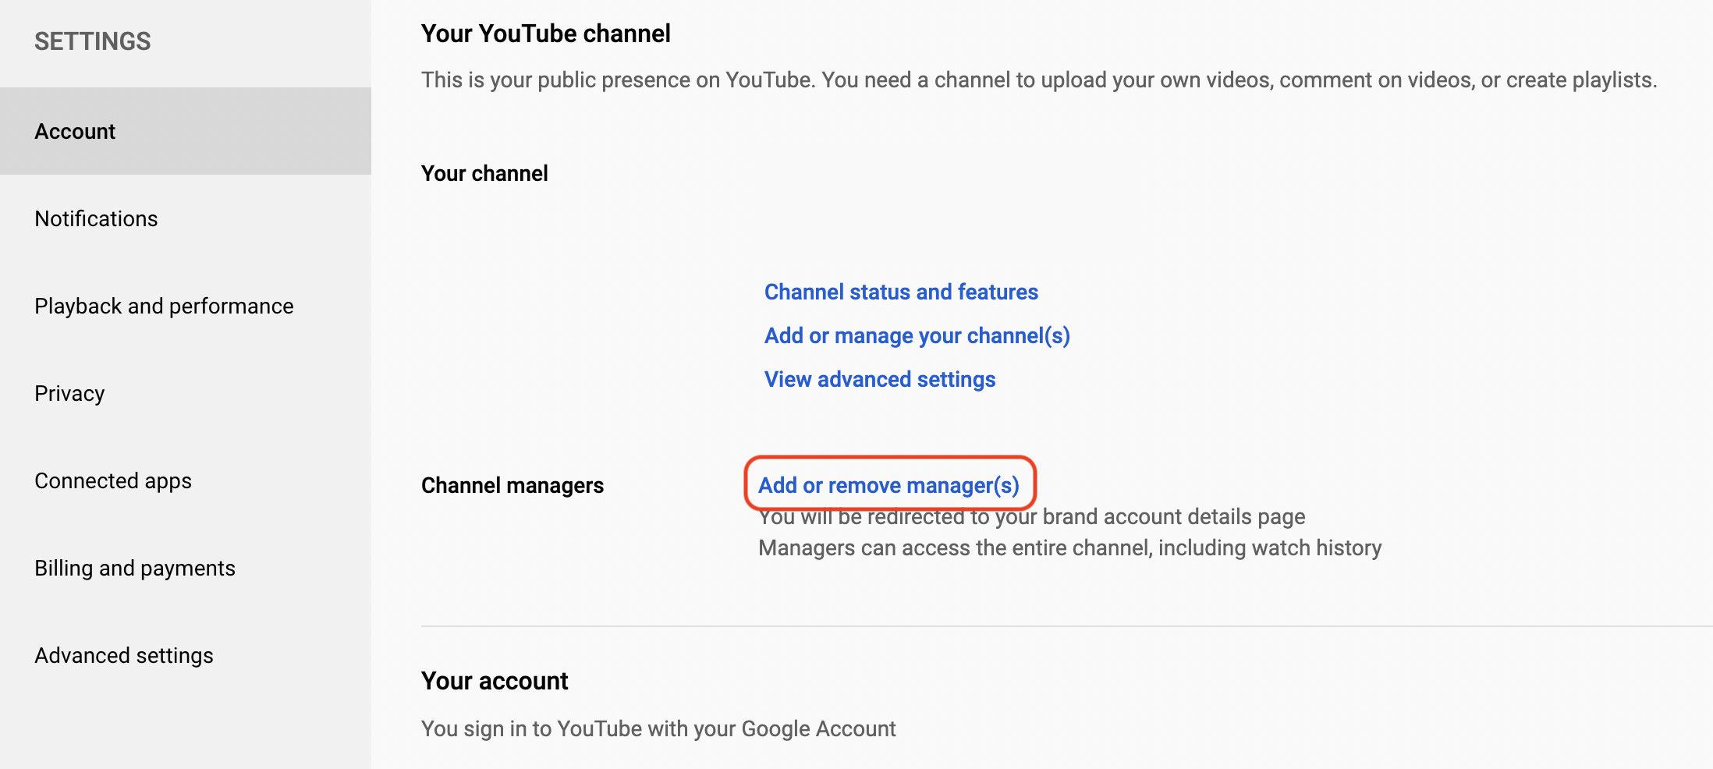Click the Your account heading
The height and width of the screenshot is (769, 1713).
point(495,681)
